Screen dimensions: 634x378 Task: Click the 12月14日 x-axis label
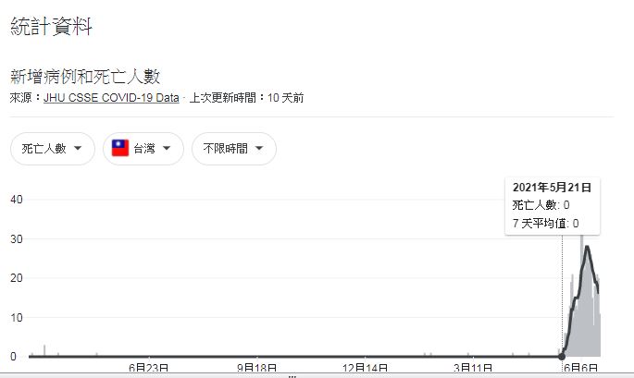tap(365, 368)
